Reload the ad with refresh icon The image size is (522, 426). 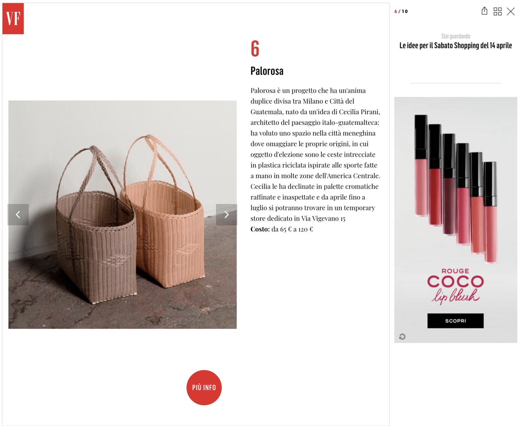(402, 337)
